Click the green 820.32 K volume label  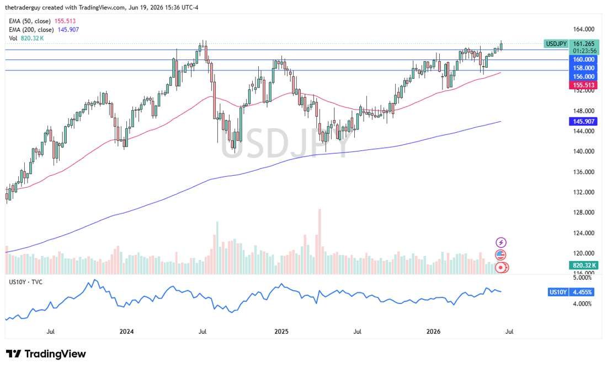tap(583, 265)
